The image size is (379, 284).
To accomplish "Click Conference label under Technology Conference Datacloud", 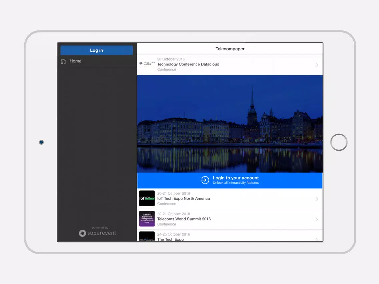I will 167,70.
